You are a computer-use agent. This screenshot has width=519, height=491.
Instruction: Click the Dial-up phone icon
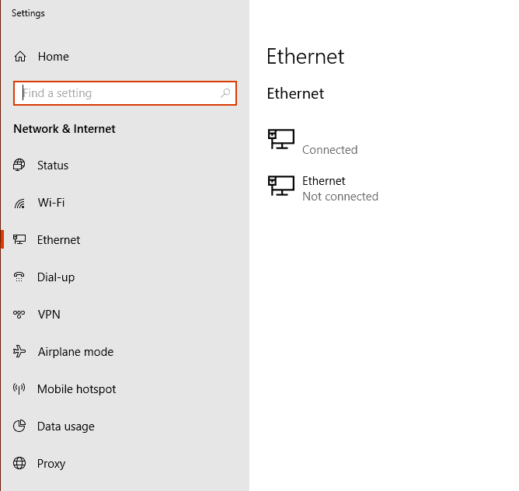point(19,277)
